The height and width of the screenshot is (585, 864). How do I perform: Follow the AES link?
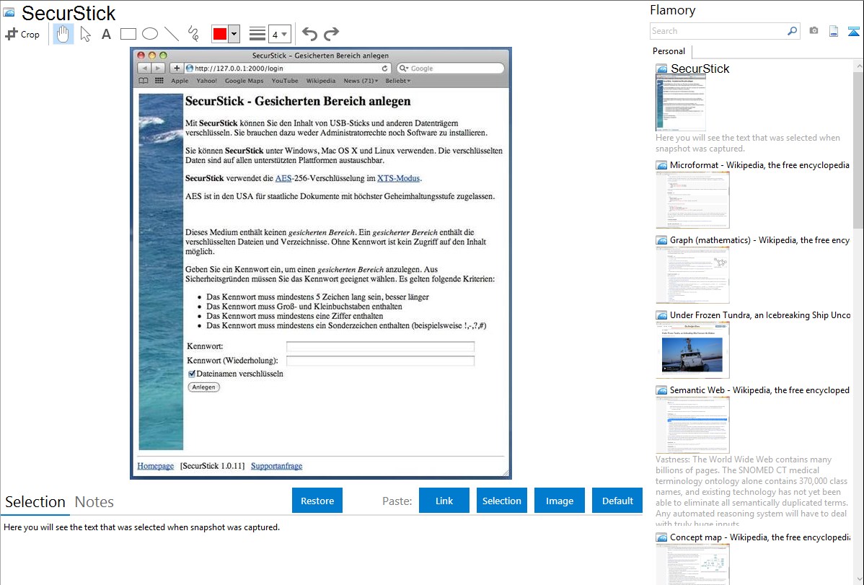(x=283, y=178)
